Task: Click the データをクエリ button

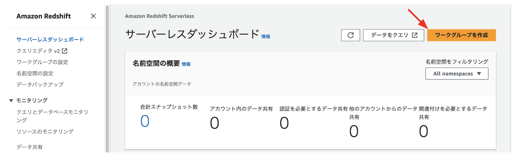Action: [393, 35]
